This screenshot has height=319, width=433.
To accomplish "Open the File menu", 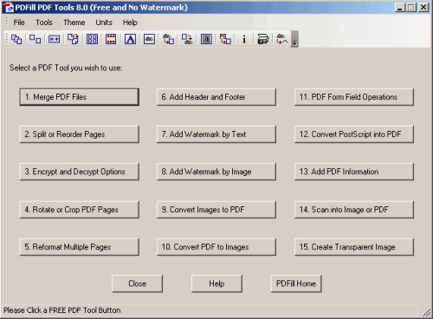I will 19,23.
